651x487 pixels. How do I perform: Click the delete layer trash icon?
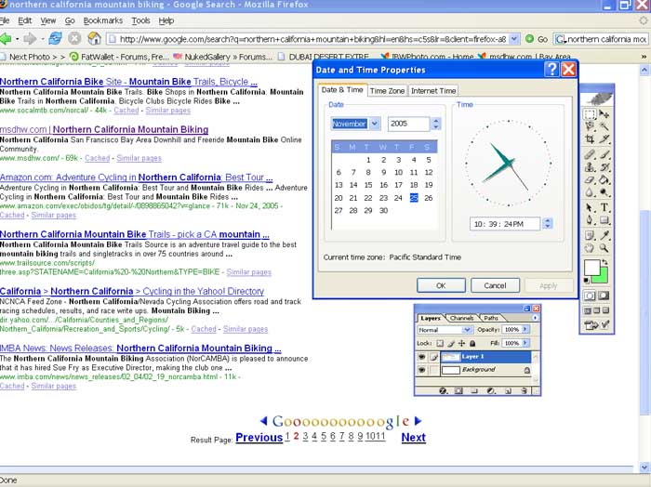pos(524,390)
